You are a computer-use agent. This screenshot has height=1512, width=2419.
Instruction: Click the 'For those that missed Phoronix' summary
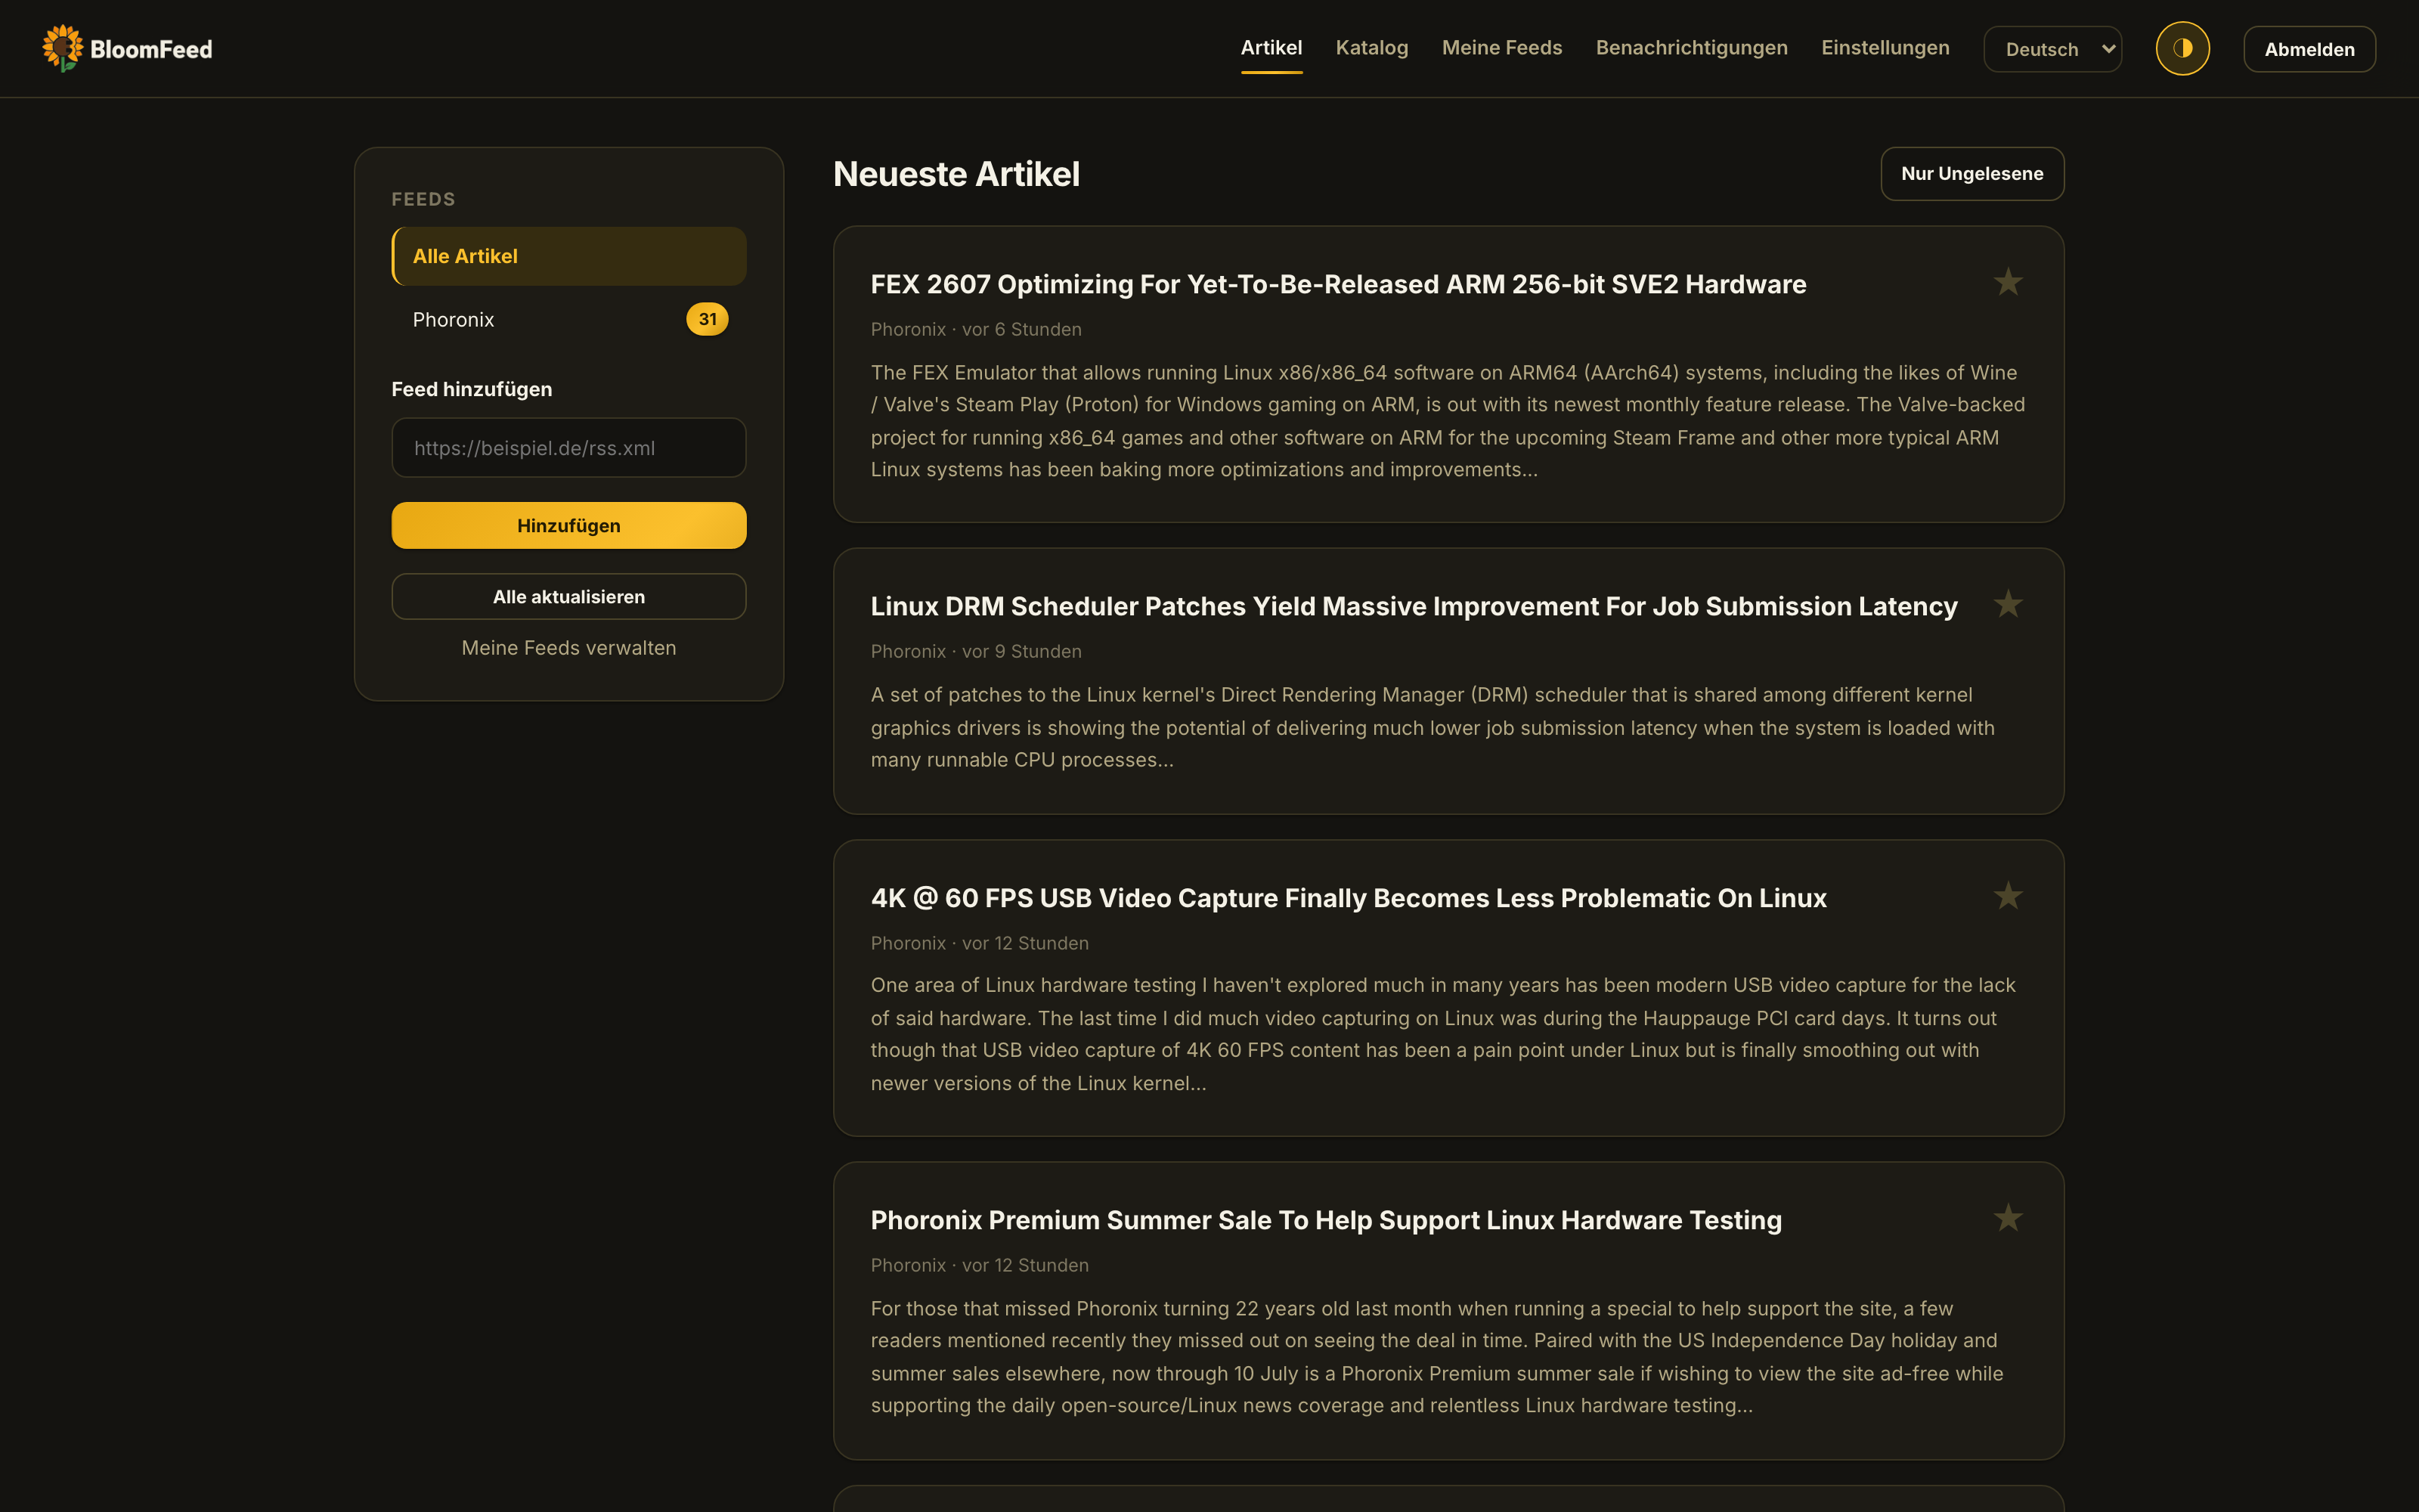1436,1357
